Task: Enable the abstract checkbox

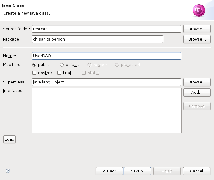Action: pyautogui.click(x=34, y=73)
